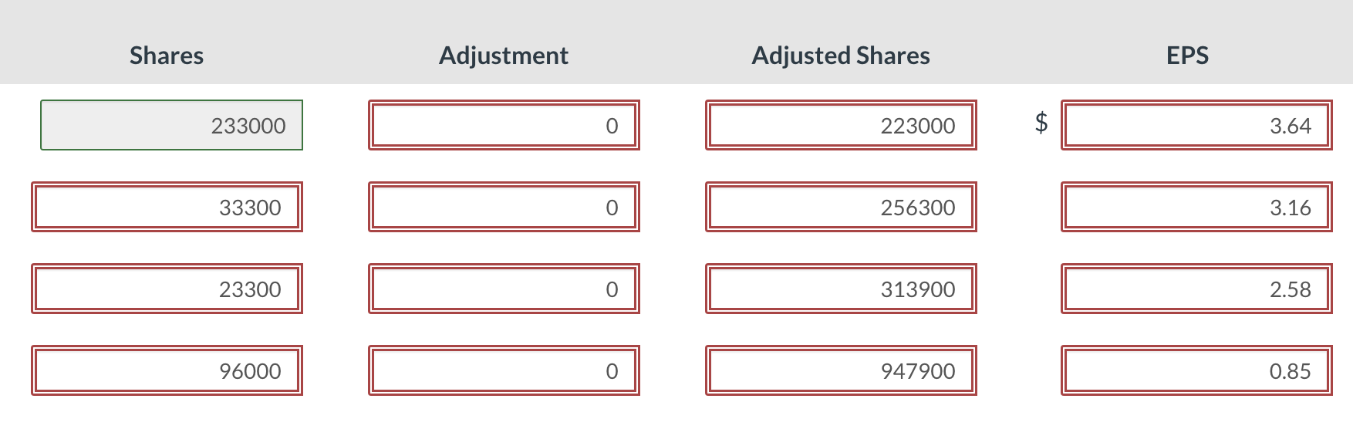Click the Adjusted Shares column header
This screenshot has width=1353, height=446.
point(840,55)
